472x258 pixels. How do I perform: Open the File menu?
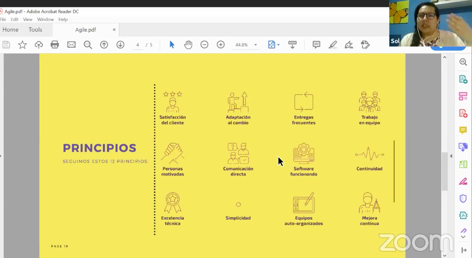tap(3, 19)
